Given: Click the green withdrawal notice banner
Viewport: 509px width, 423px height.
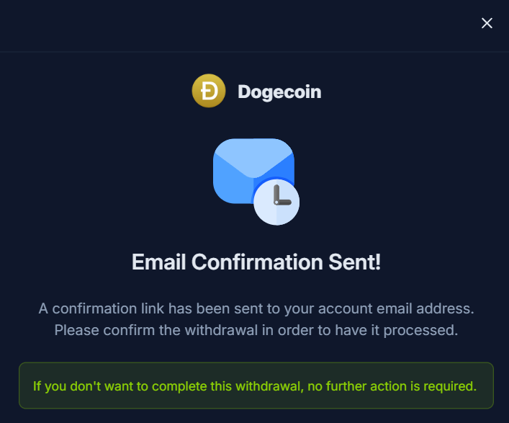Looking at the screenshot, I should 256,386.
